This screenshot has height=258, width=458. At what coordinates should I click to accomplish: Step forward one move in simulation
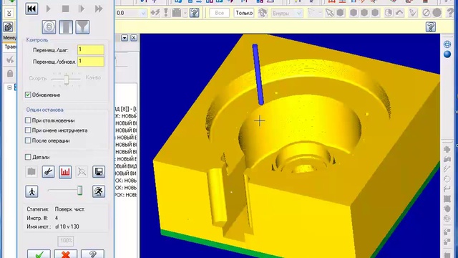click(x=82, y=9)
